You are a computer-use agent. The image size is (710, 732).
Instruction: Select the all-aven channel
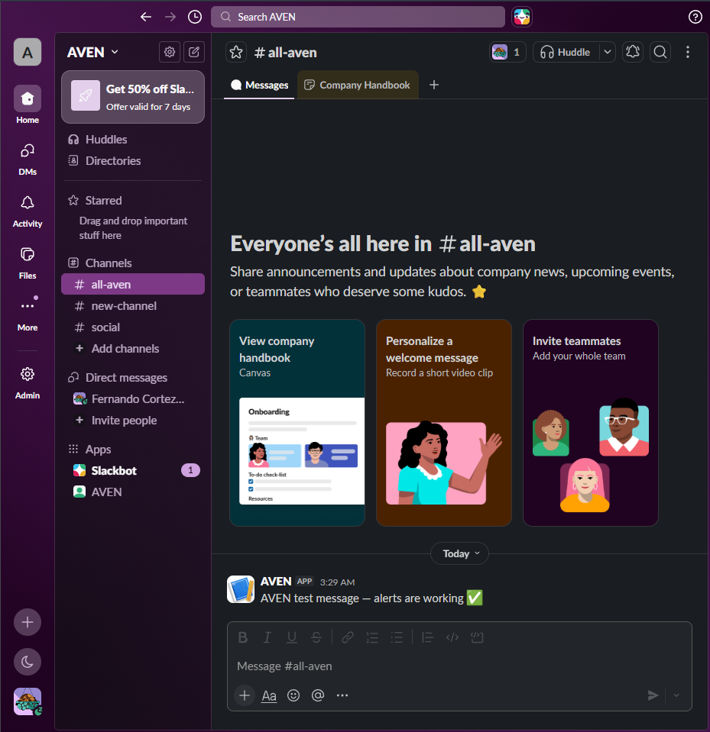133,284
